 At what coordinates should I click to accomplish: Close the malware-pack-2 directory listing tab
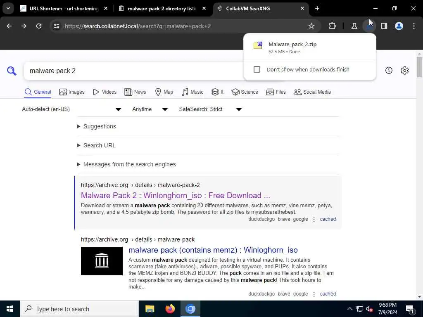pyautogui.click(x=204, y=8)
